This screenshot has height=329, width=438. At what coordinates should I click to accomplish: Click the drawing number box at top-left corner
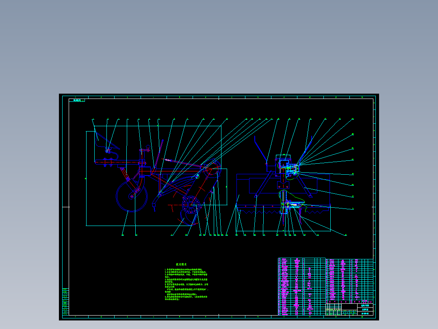[x=77, y=100]
